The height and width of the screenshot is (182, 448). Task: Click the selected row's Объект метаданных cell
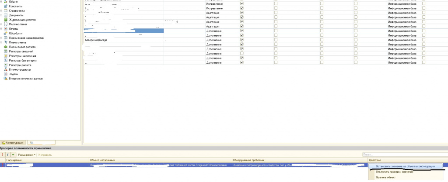(x=161, y=165)
